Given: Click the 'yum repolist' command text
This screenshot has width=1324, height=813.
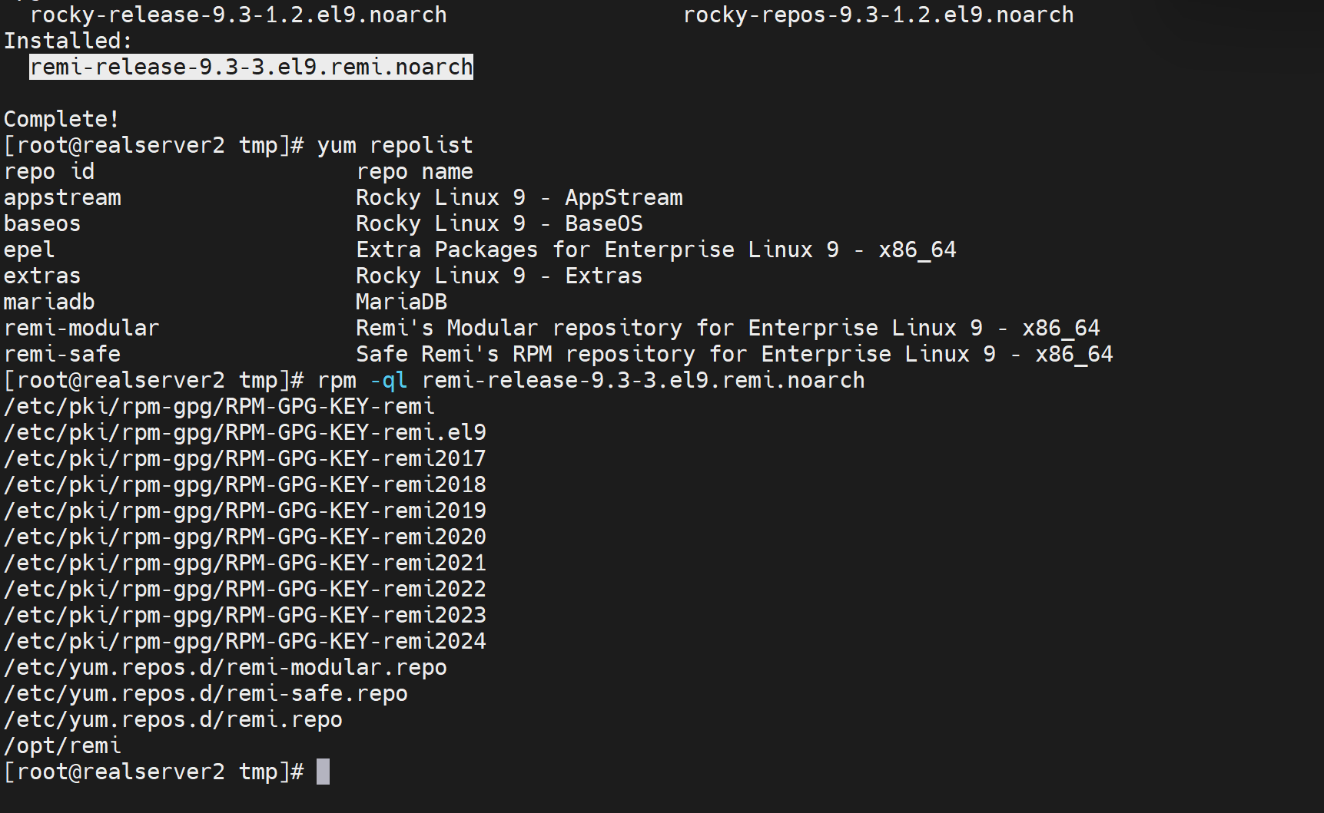Looking at the screenshot, I should coord(395,146).
